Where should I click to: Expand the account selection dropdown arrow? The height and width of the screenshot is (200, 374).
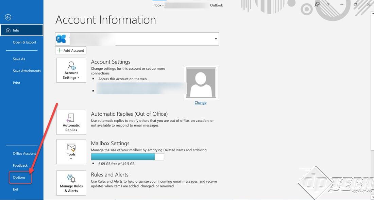click(x=216, y=39)
